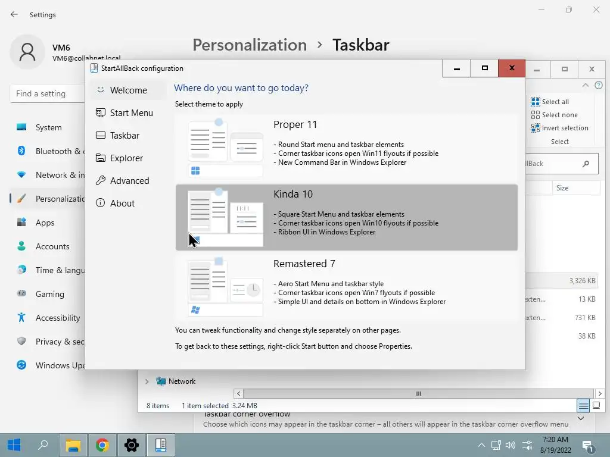
Task: Click the File Explorer search magnifier
Action: (586, 164)
